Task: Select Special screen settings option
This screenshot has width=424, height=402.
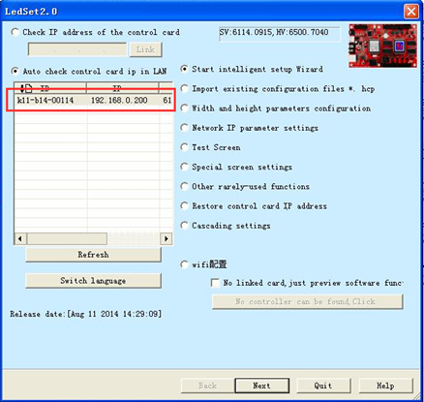Action: coord(184,167)
